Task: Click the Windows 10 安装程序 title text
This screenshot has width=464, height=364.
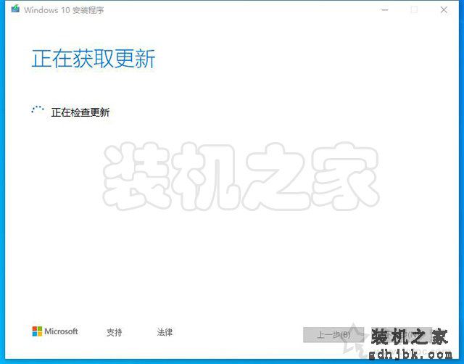Action: point(64,10)
